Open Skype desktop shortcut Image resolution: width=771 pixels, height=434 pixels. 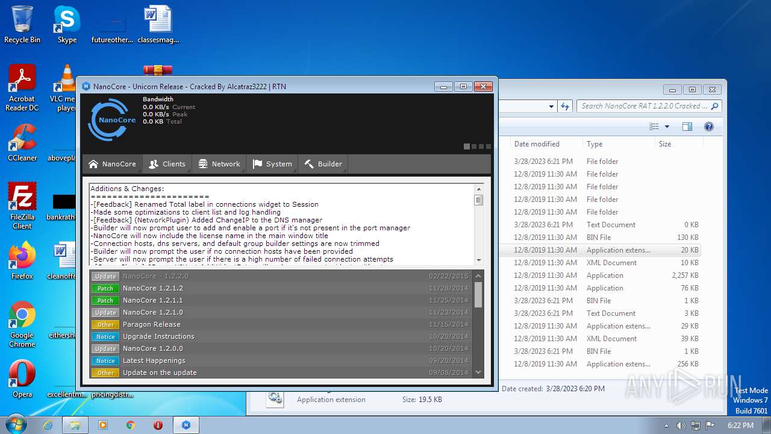click(67, 25)
